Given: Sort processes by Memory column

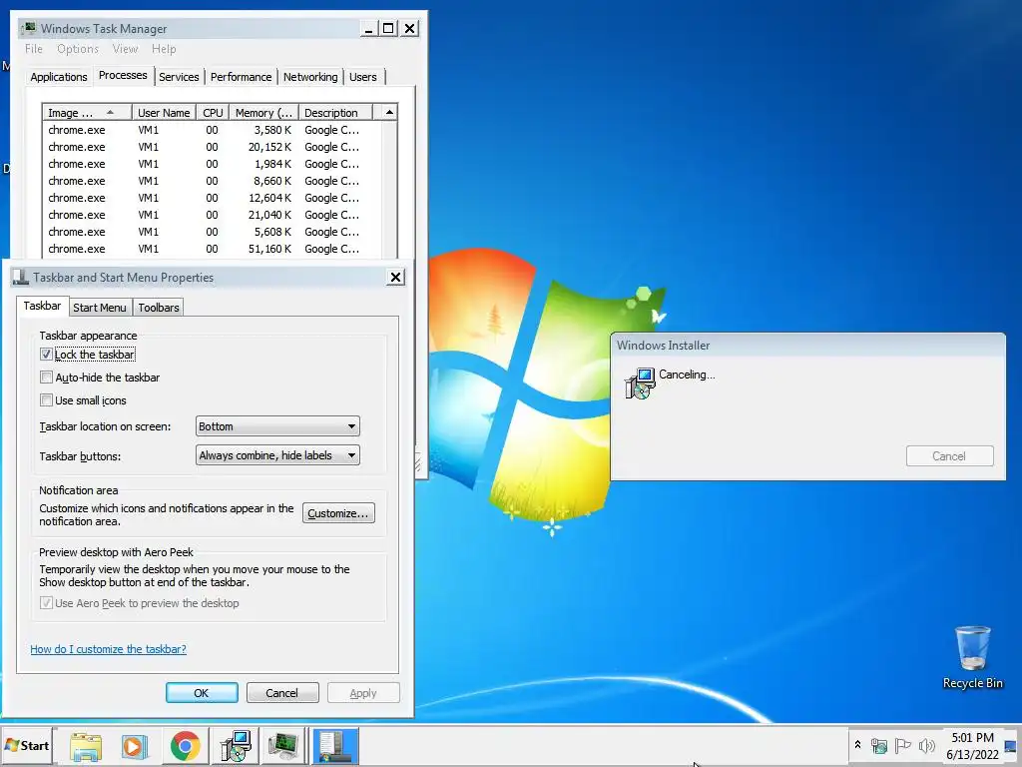Looking at the screenshot, I should point(263,112).
